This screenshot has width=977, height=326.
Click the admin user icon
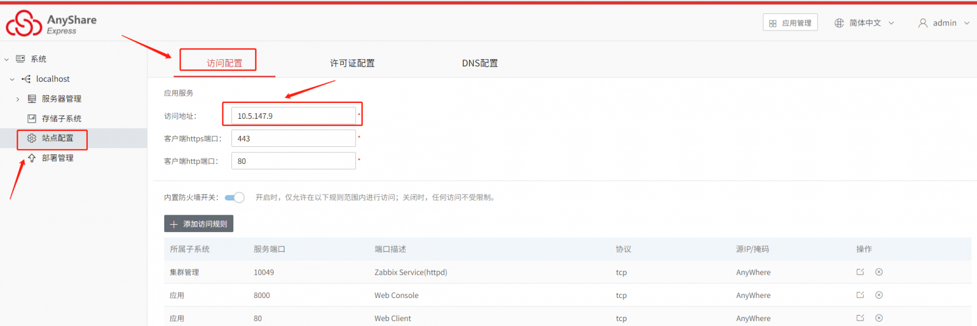(923, 23)
